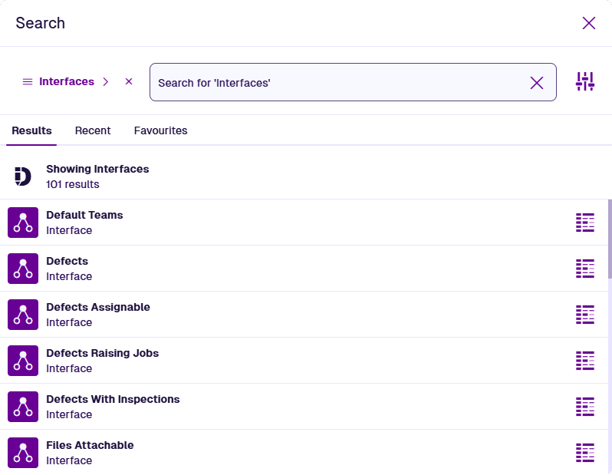Open list view for Defects
The height and width of the screenshot is (475, 612).
point(585,269)
